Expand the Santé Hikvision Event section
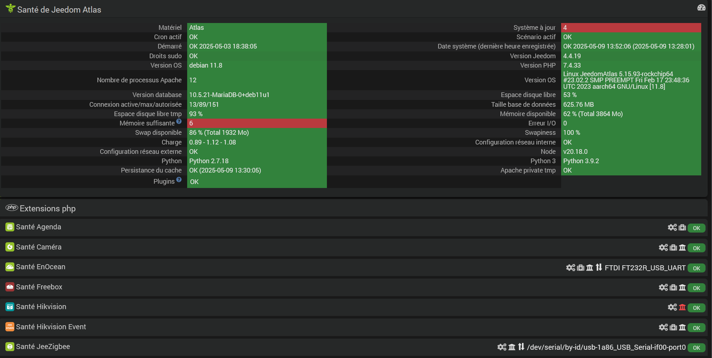This screenshot has width=712, height=358. pos(354,327)
